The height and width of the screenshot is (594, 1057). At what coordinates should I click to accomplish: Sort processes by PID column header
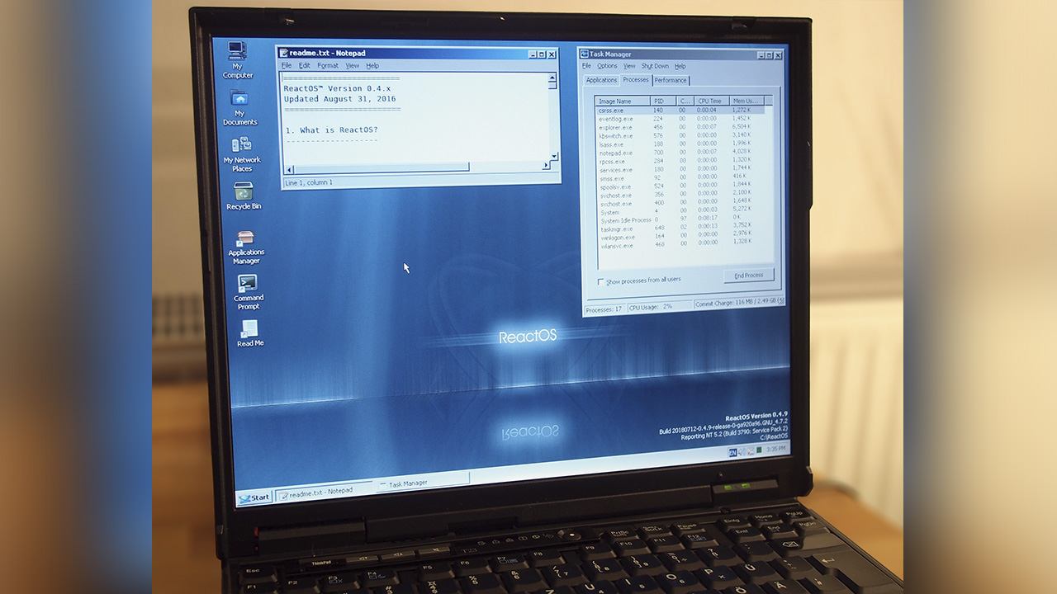663,101
